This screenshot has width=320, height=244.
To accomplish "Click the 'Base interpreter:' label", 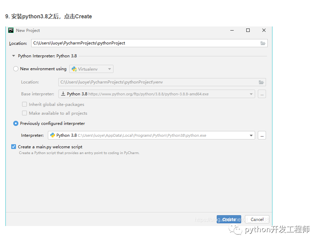I will click(x=38, y=94).
